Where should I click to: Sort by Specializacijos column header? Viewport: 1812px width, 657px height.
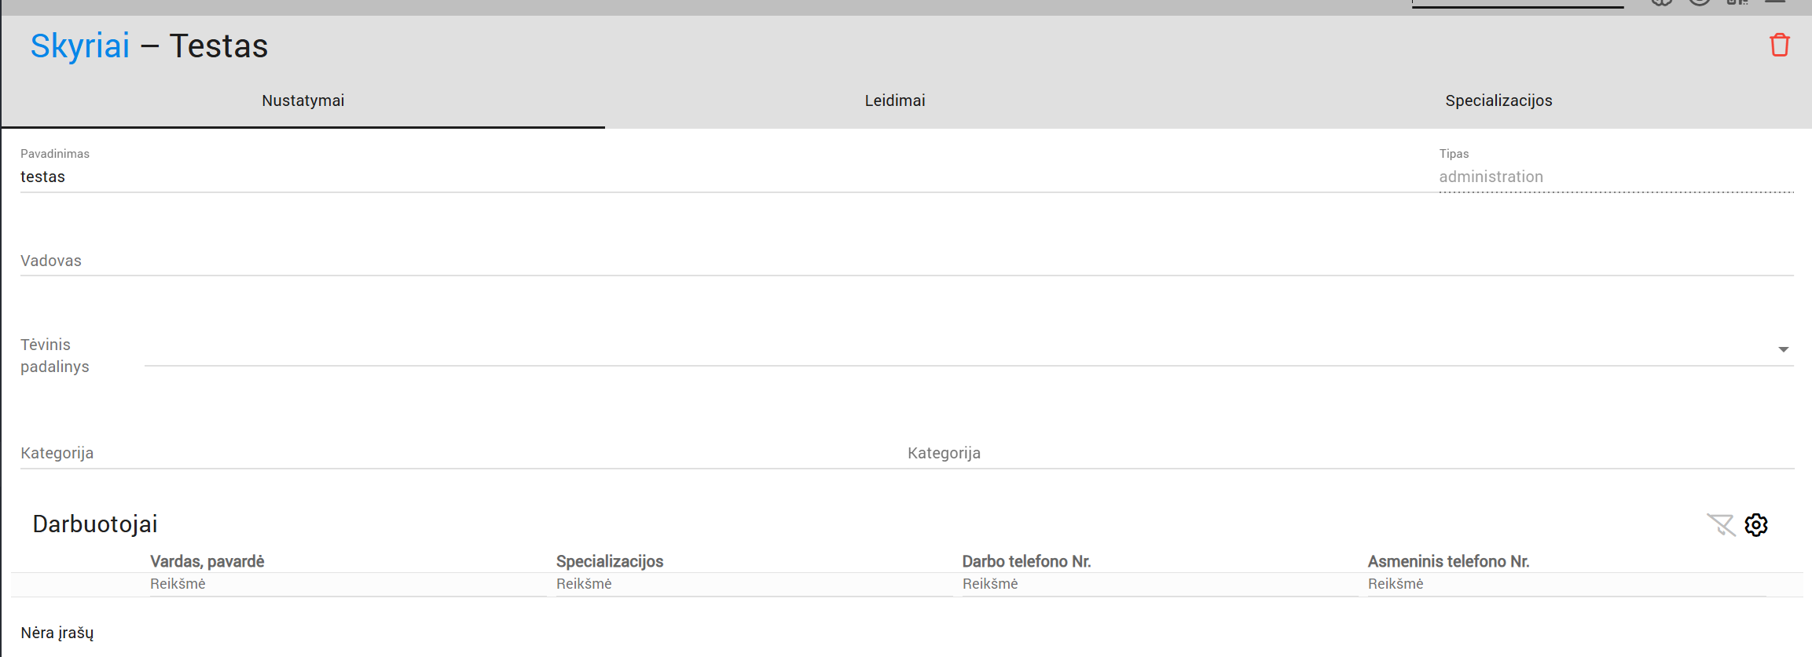tap(610, 561)
